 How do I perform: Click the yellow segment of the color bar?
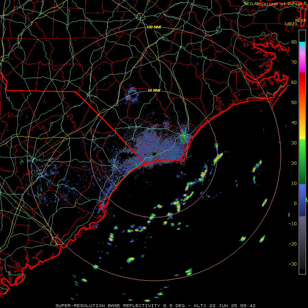click(302, 133)
